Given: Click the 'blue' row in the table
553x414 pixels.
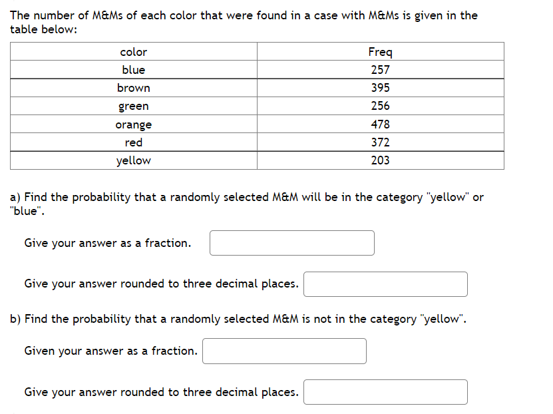Looking at the screenshot, I should click(133, 69).
